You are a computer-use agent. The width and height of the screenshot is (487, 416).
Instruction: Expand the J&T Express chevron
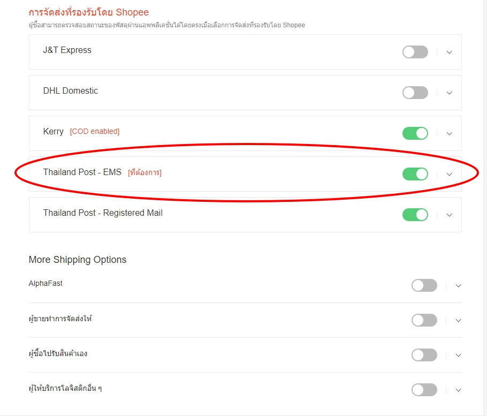449,52
